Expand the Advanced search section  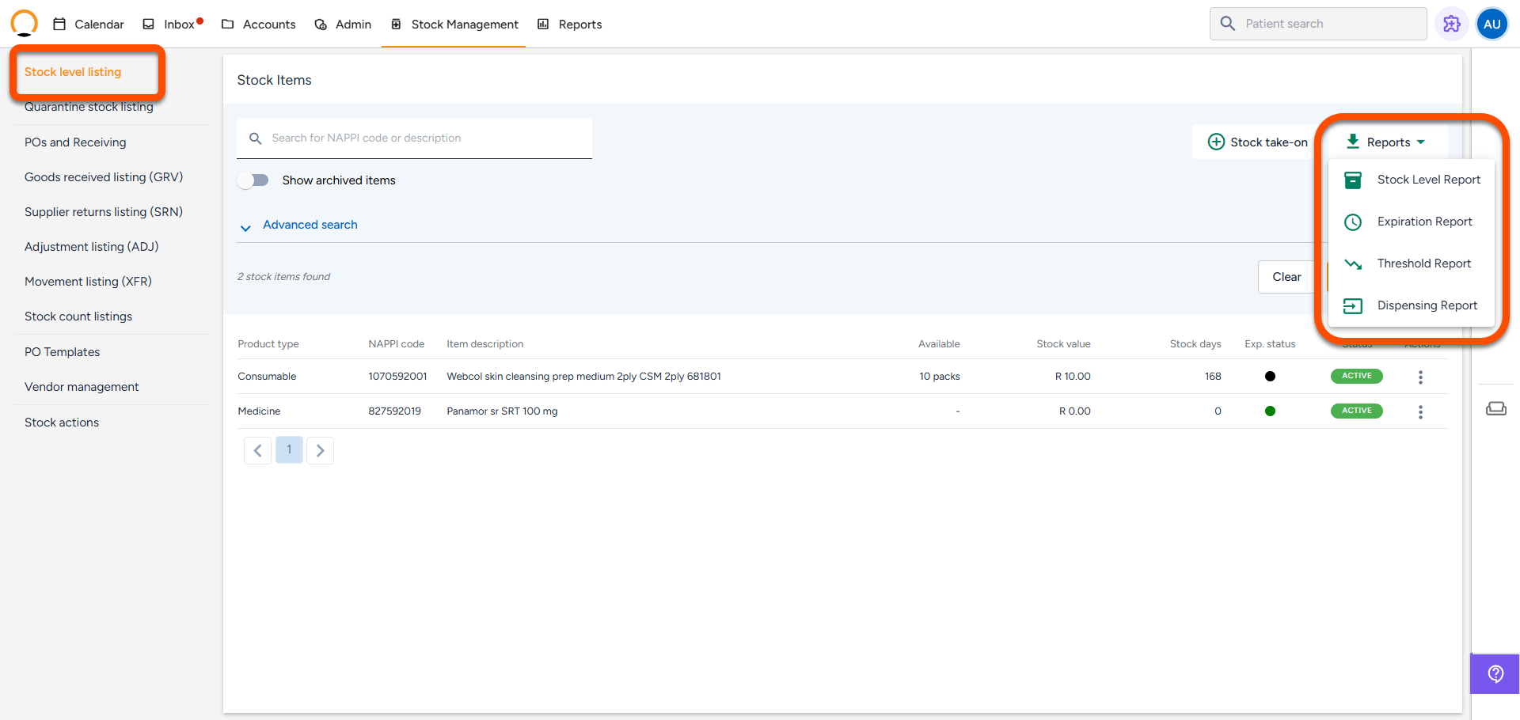[310, 225]
